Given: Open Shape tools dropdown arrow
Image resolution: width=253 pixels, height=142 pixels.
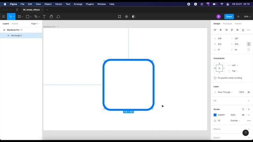Looking at the screenshot, I should [31, 17].
